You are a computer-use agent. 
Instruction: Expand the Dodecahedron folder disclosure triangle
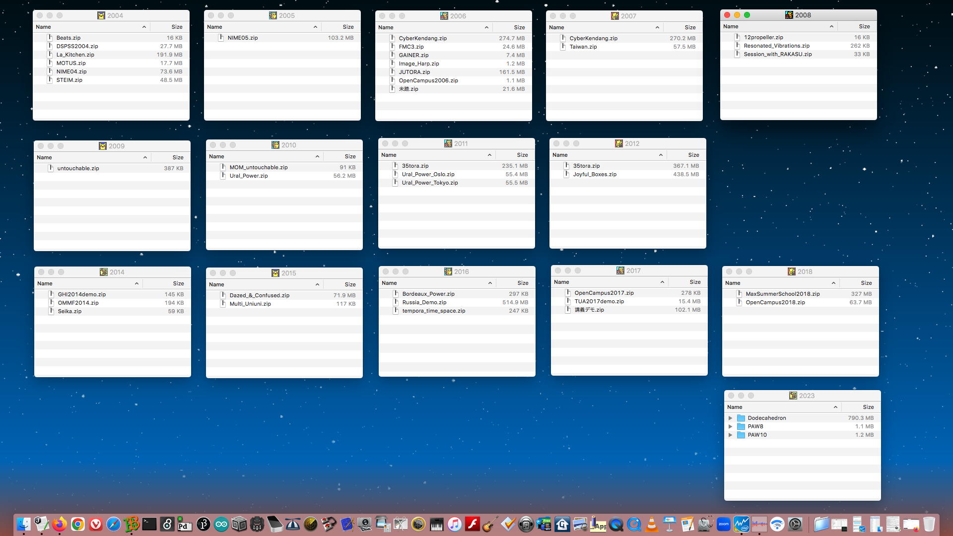pos(730,418)
